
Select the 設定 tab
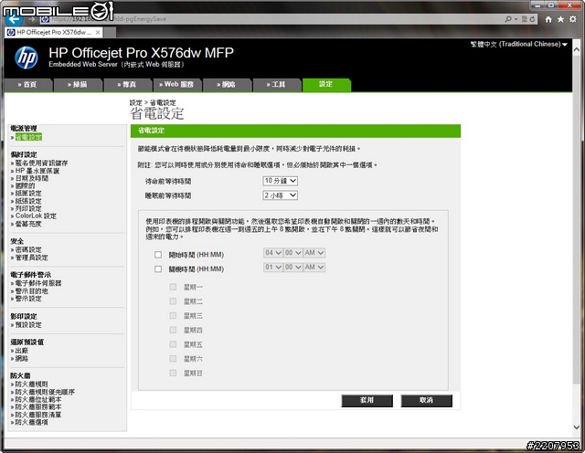327,85
